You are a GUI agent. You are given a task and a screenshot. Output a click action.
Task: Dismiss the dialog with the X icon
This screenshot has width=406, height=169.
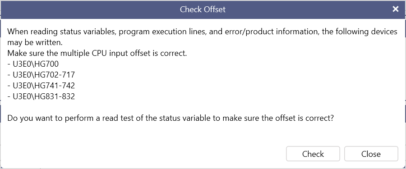395,9
